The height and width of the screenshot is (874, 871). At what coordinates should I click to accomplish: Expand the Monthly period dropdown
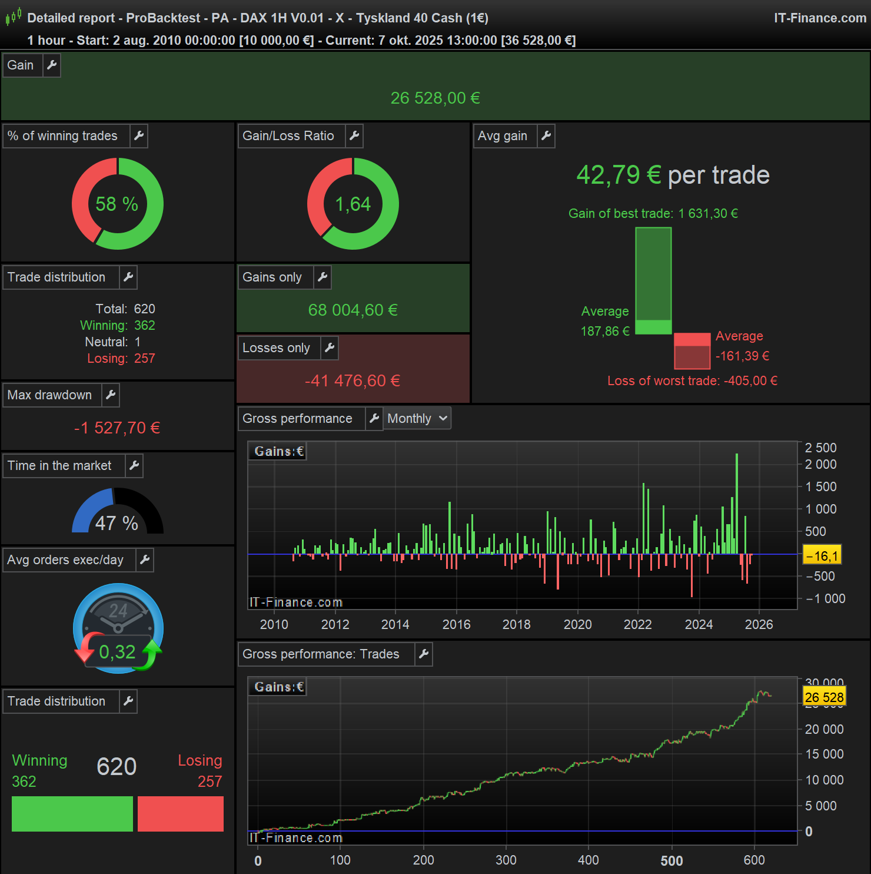click(x=417, y=419)
